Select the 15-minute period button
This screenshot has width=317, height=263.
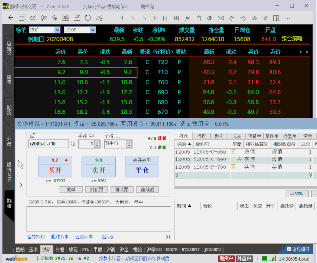coord(143,18)
